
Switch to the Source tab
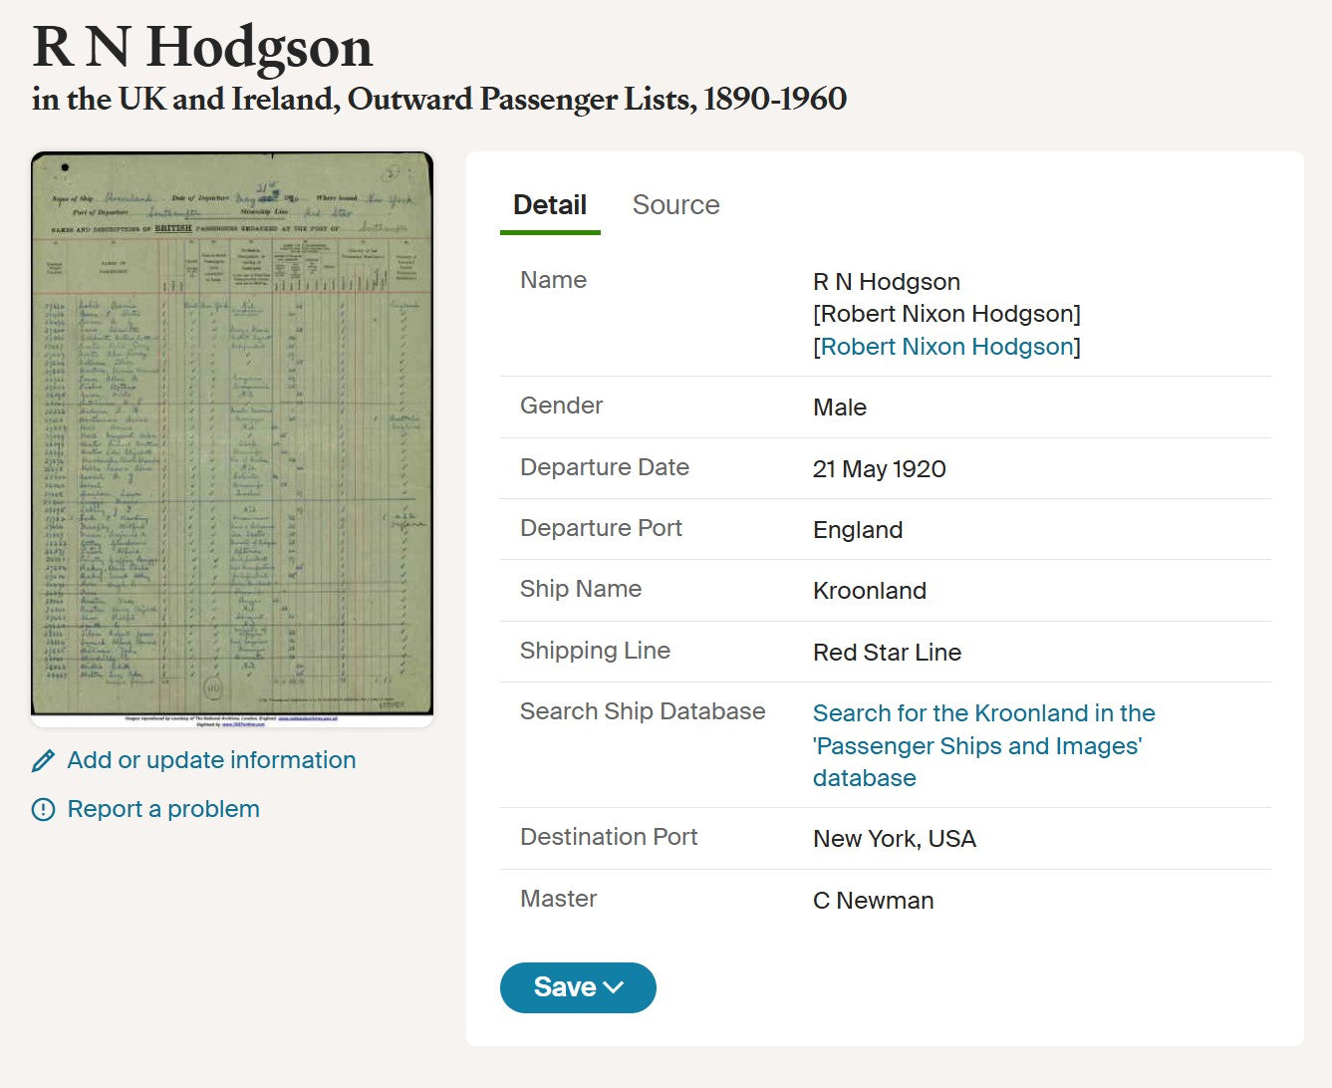click(676, 204)
